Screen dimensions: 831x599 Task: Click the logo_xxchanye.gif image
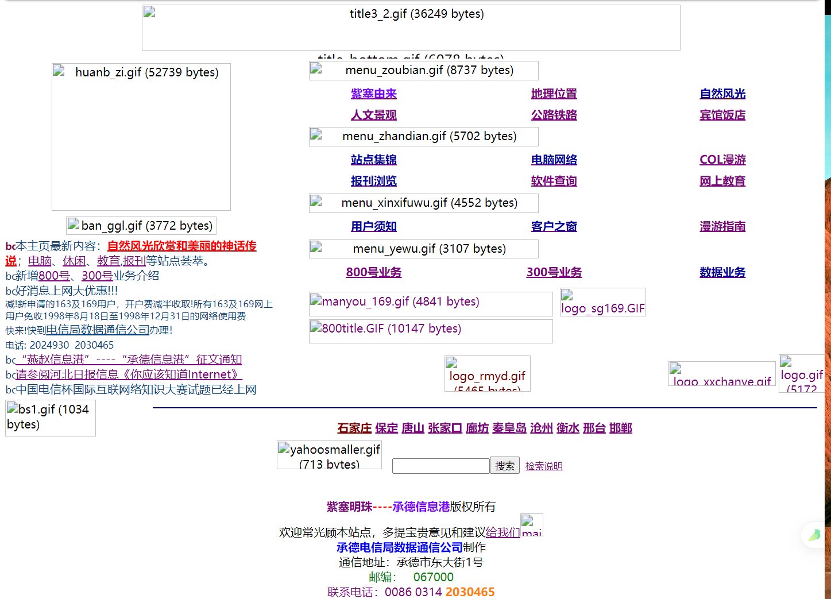click(722, 374)
